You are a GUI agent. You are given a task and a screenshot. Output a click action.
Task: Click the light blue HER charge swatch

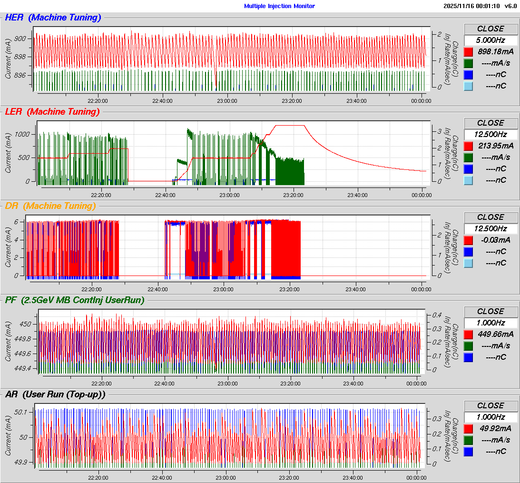(x=469, y=86)
